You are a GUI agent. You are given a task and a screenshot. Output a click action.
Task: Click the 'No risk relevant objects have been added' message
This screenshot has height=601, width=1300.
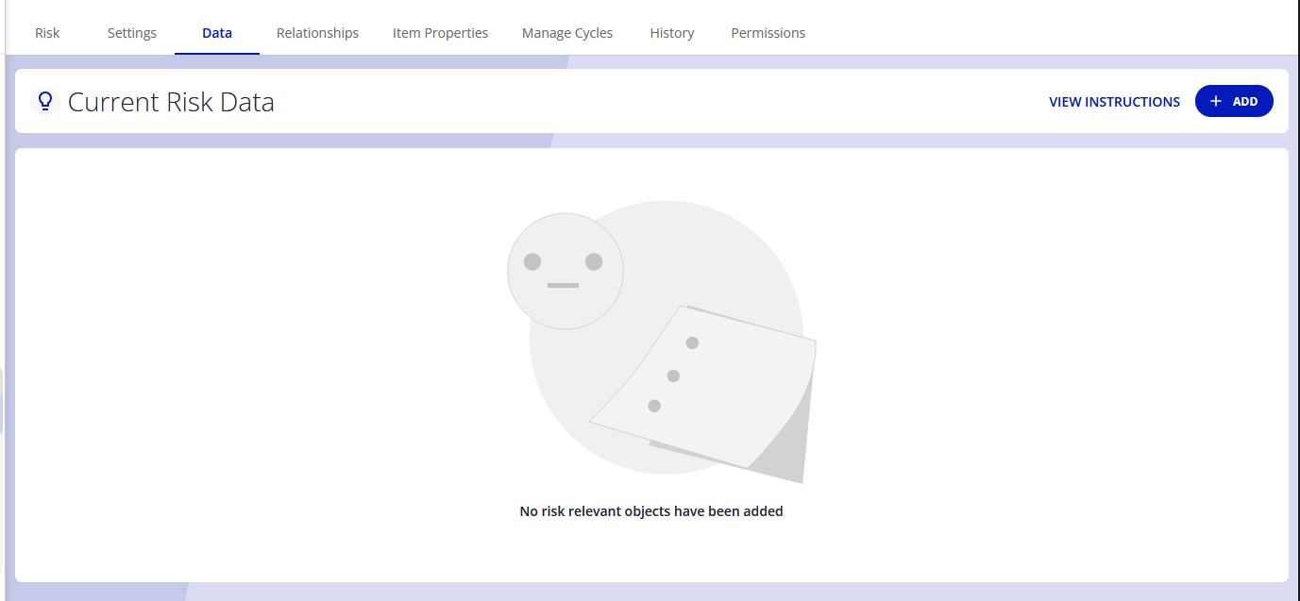(x=651, y=510)
